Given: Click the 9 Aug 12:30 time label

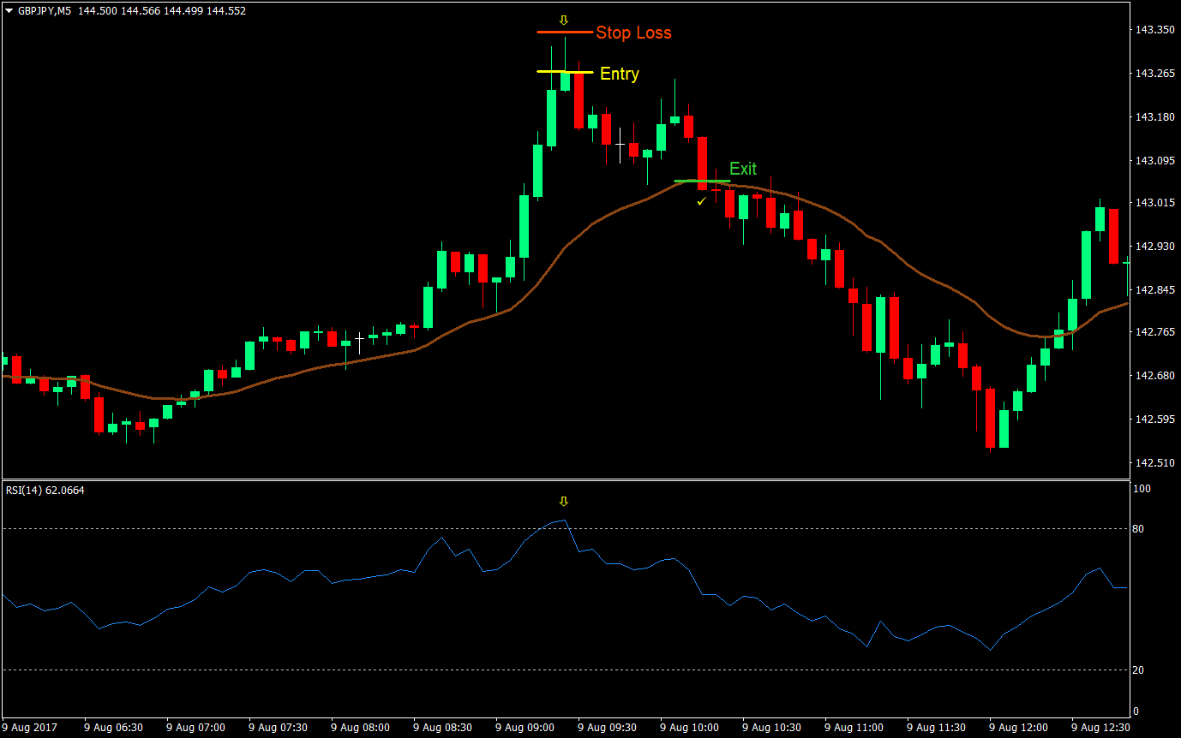Looking at the screenshot, I should click(x=1100, y=728).
